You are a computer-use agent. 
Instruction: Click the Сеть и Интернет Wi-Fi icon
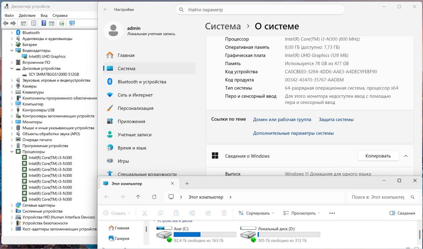pyautogui.click(x=110, y=95)
